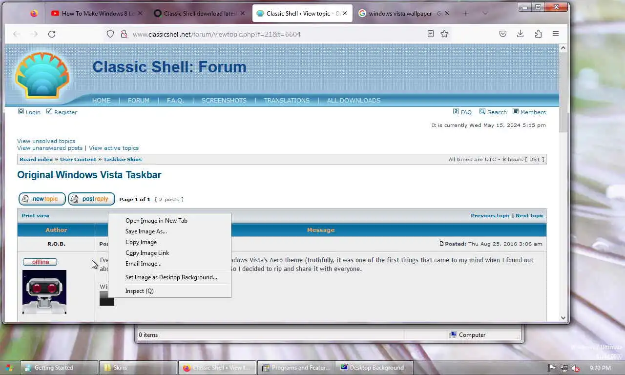Click the R.O.B. robot avatar image
The image size is (625, 375).
point(44,292)
